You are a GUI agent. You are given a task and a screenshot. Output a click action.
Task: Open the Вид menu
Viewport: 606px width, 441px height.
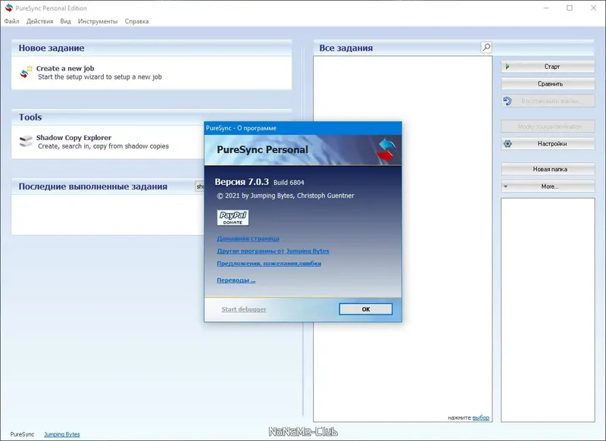(x=65, y=21)
